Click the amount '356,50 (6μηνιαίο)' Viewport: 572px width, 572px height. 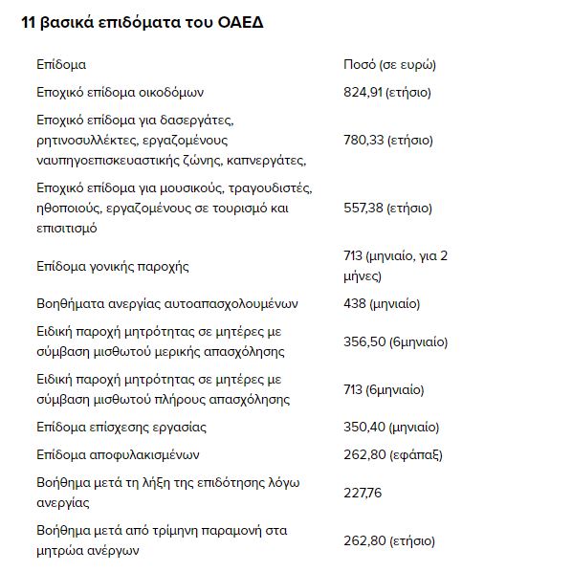tap(395, 342)
